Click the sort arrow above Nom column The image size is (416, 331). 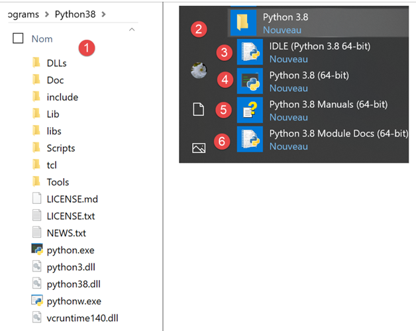click(132, 29)
